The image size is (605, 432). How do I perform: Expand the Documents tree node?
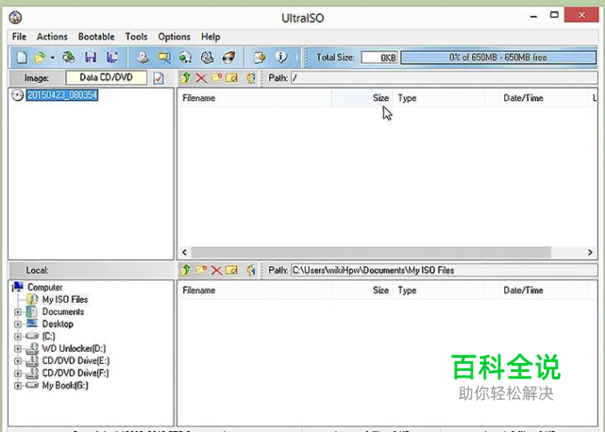click(x=17, y=312)
